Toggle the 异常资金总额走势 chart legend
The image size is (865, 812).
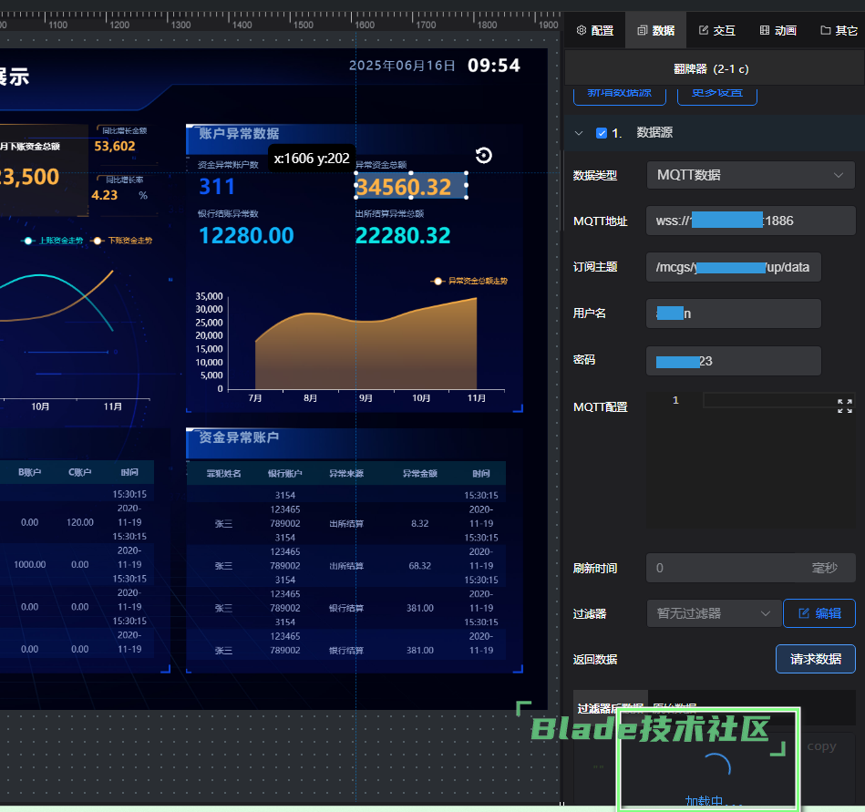(470, 282)
